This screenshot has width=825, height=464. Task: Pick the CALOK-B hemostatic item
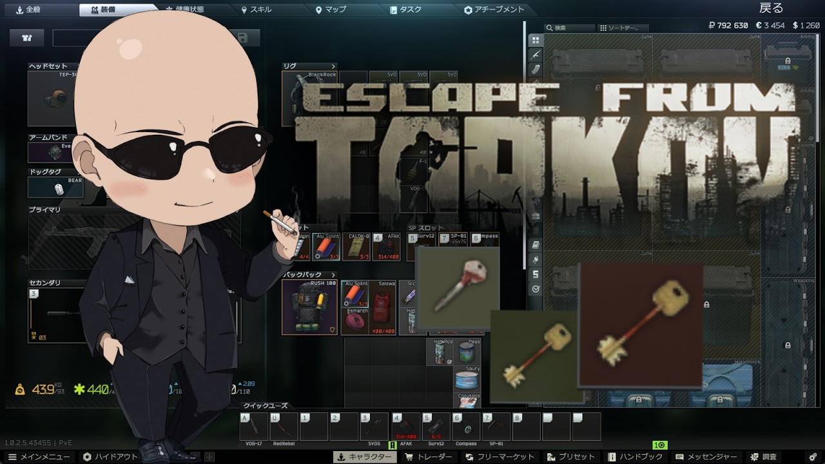(x=356, y=247)
